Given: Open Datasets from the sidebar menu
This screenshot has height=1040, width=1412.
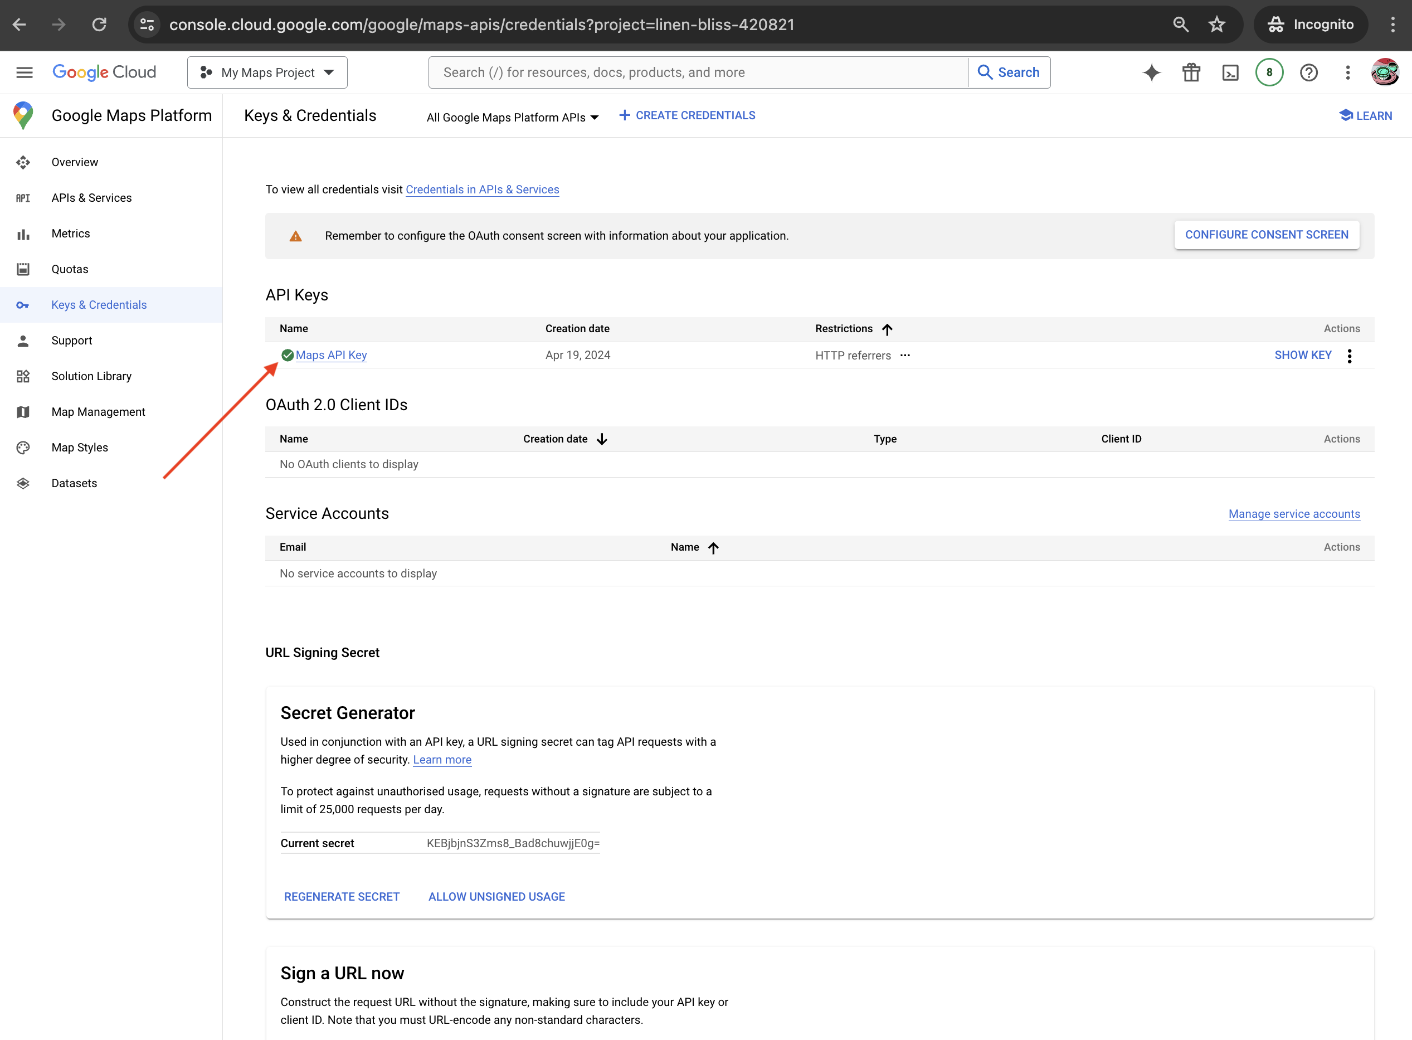Looking at the screenshot, I should pyautogui.click(x=74, y=483).
